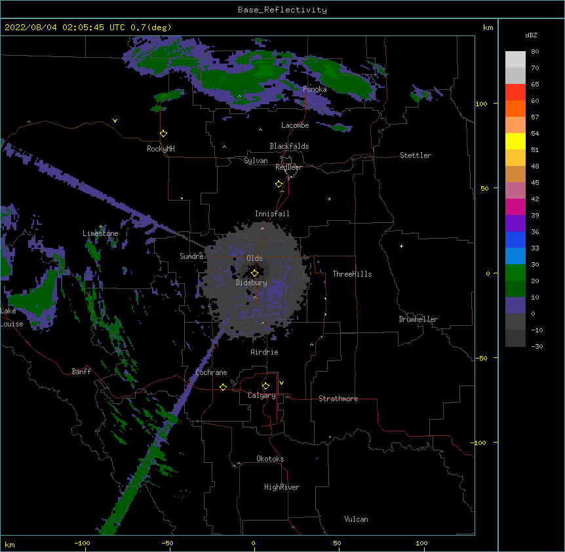Click the red 60-65 dBZ legend swatch
565x552 pixels.
[x=515, y=92]
